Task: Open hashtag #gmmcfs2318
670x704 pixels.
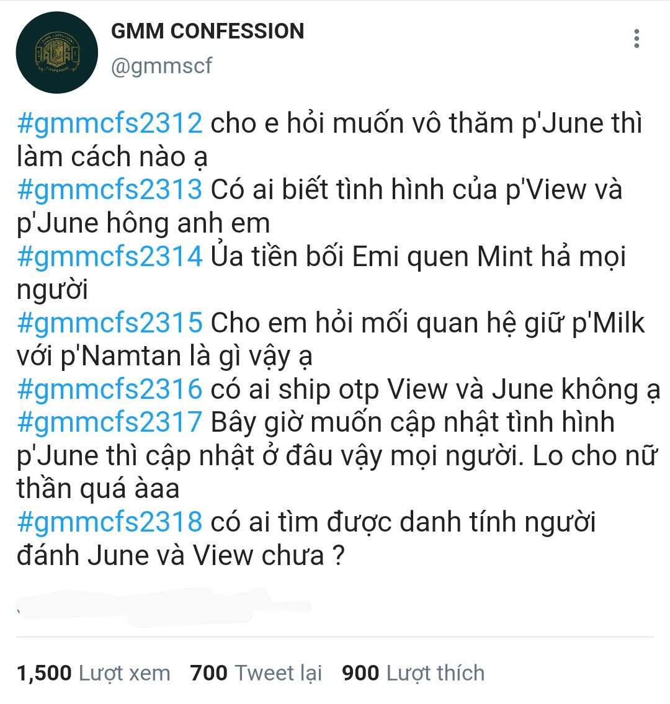Action: 110,522
